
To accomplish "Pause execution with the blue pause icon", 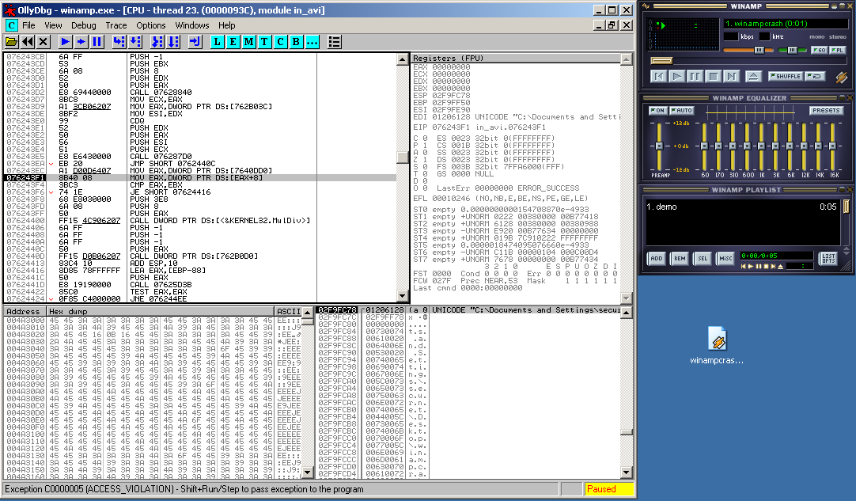I will point(97,41).
